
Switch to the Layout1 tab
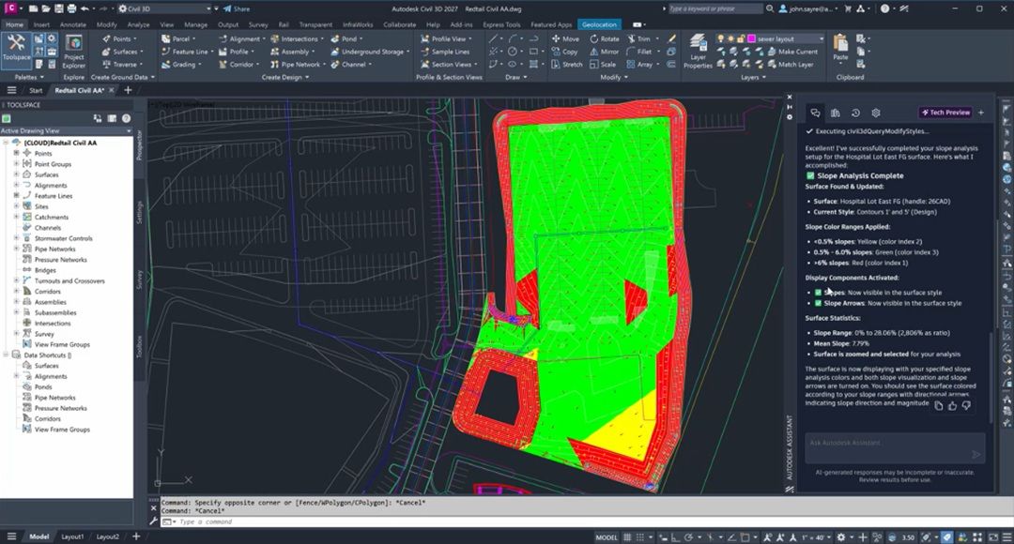72,536
